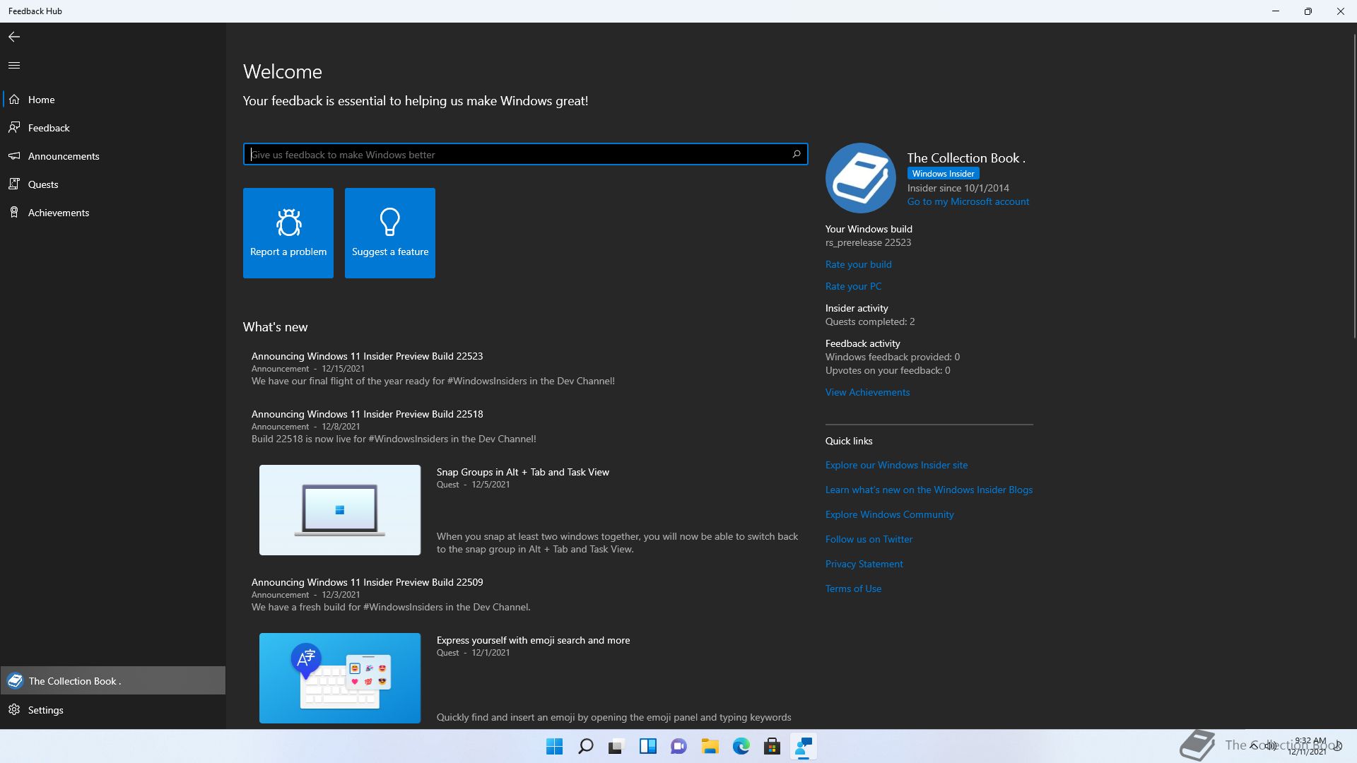Click the Feedback person icon

point(14,128)
